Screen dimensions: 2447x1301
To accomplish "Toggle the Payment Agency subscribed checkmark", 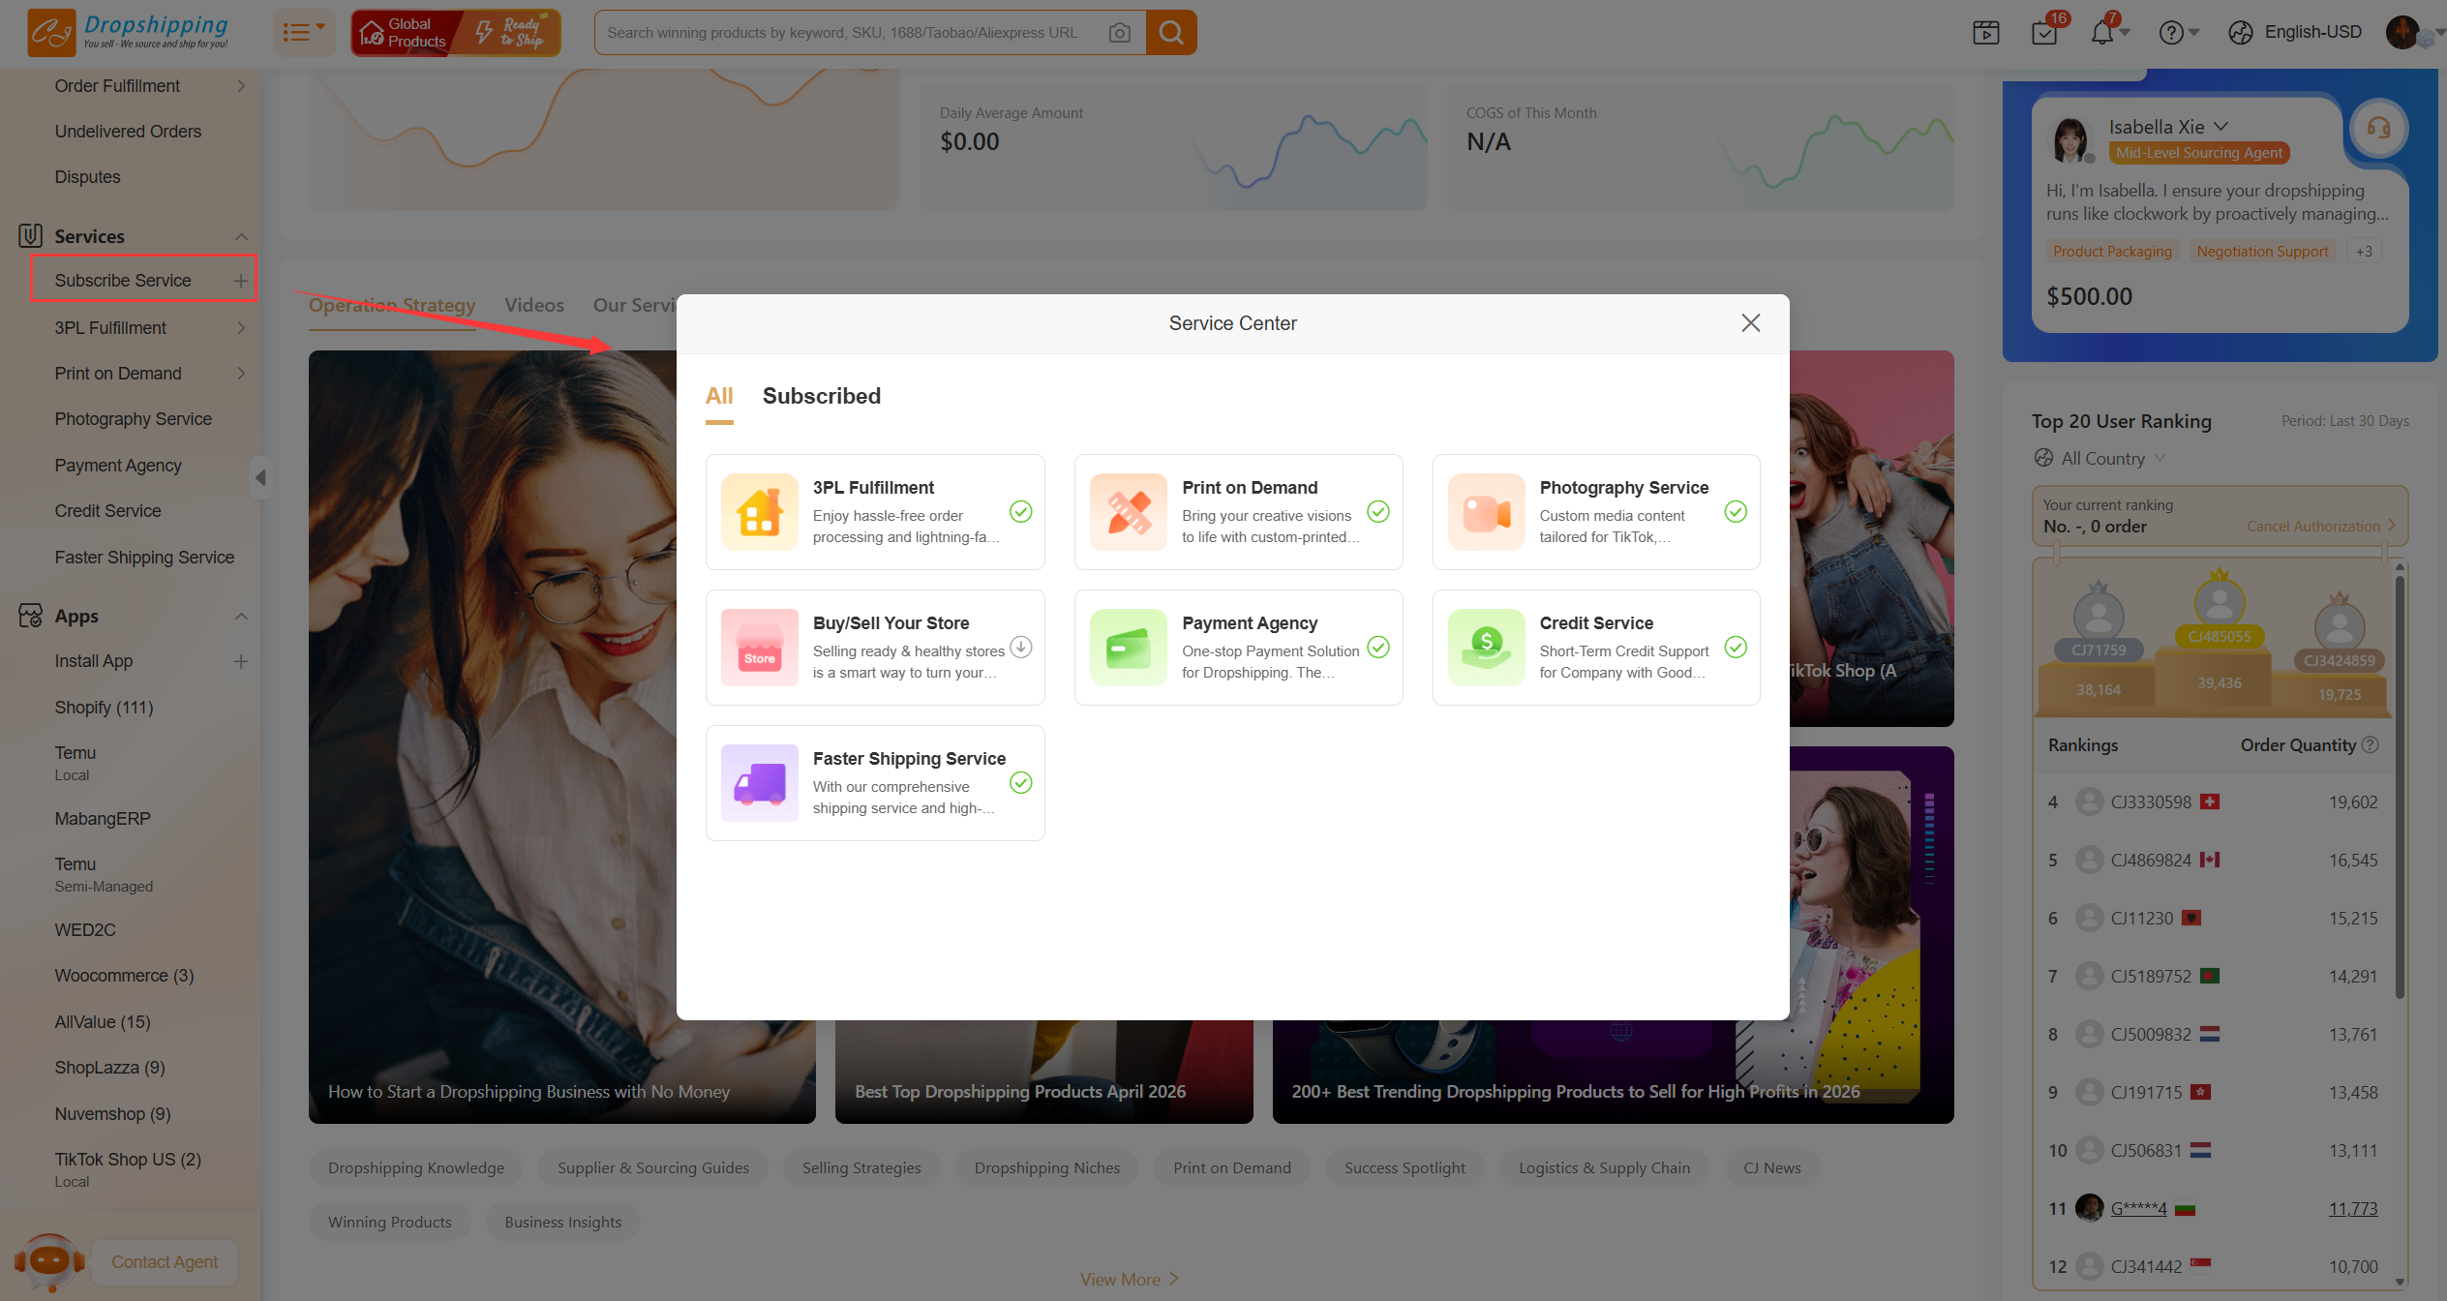I will tap(1378, 647).
